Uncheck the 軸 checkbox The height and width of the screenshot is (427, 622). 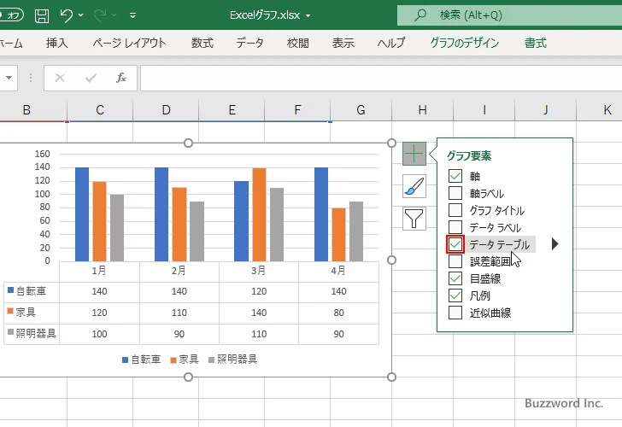click(455, 176)
